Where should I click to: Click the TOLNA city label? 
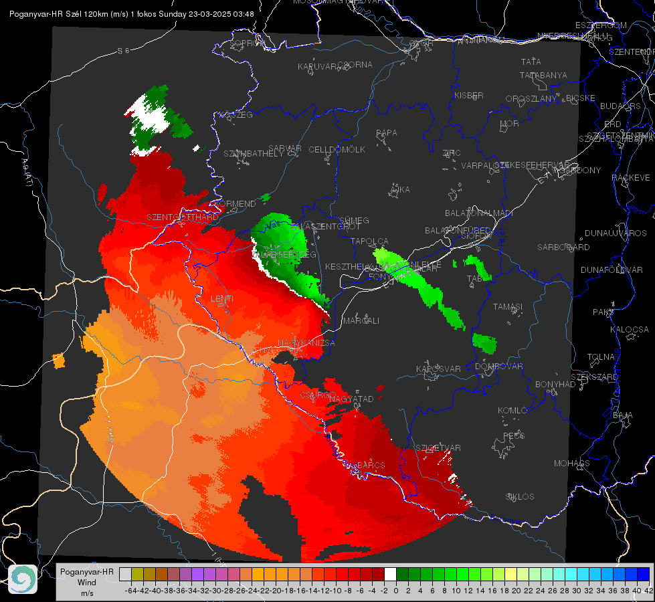pyautogui.click(x=601, y=357)
